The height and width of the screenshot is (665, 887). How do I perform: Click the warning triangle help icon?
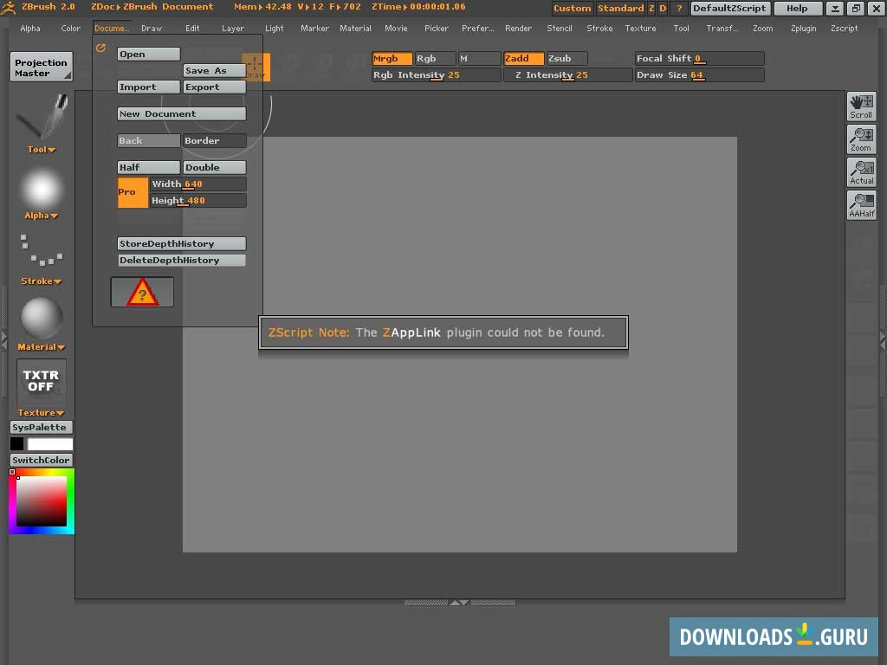pyautogui.click(x=142, y=292)
